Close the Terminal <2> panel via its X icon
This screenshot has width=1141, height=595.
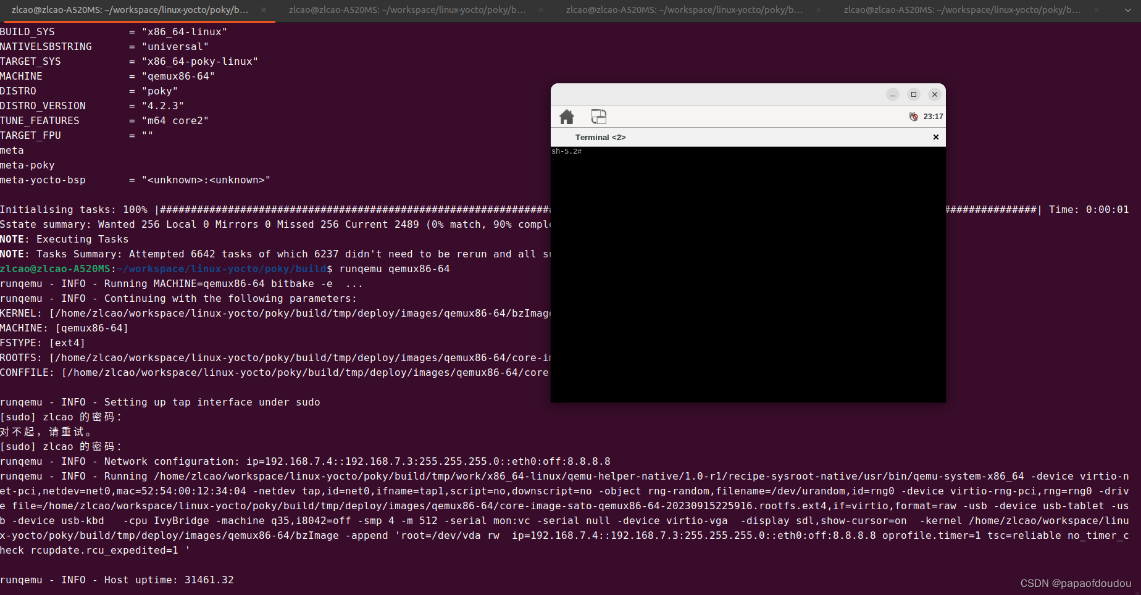[935, 137]
